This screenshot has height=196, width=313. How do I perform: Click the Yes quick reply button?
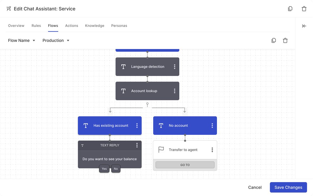pos(104,169)
